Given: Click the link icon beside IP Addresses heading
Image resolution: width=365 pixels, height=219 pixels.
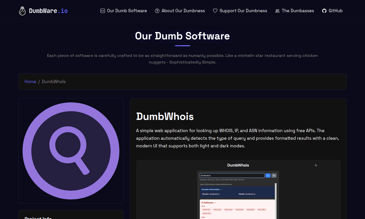Looking at the screenshot, I should click(x=215, y=203).
